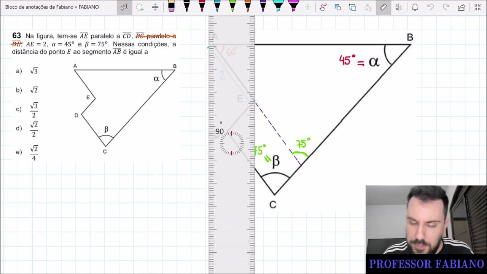The height and width of the screenshot is (274, 487).
Task: Select answer option b) √2
Action: [x=27, y=90]
